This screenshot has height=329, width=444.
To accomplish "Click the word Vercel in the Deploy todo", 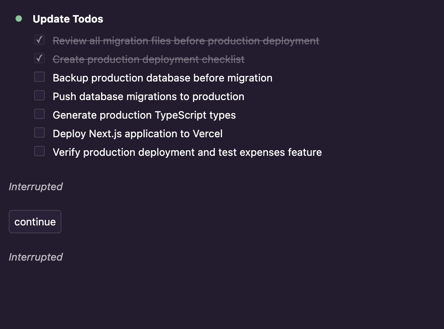I will tap(207, 134).
